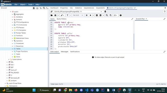The width and height of the screenshot is (167, 93).
Task: Switch to the Properties tab
Action: point(64,8)
